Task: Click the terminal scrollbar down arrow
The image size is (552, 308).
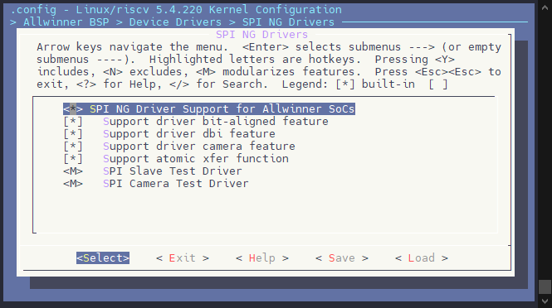Action: 545,301
